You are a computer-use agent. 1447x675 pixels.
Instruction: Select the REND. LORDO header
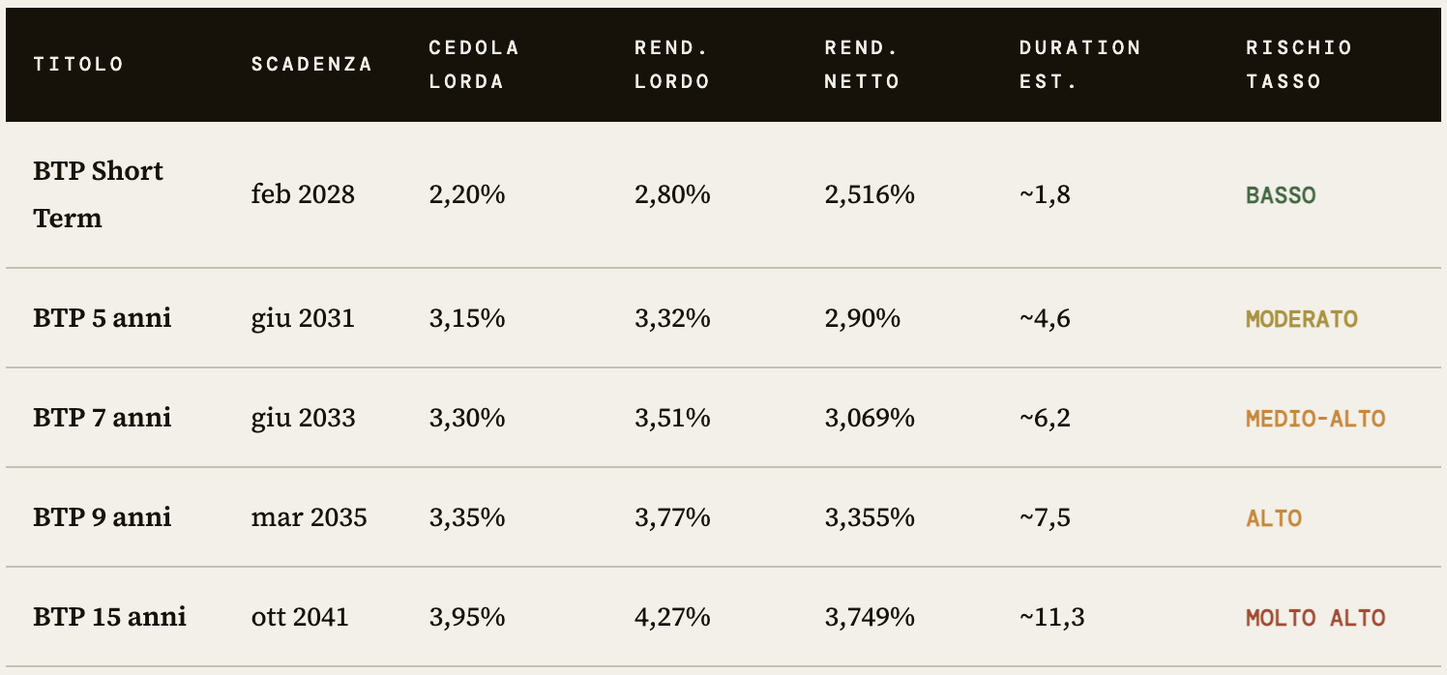point(672,65)
